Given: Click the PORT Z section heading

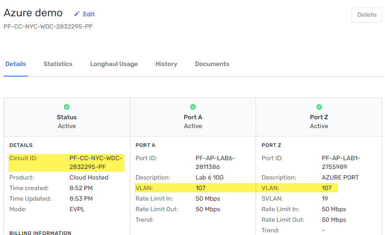Looking at the screenshot, I should (272, 145).
